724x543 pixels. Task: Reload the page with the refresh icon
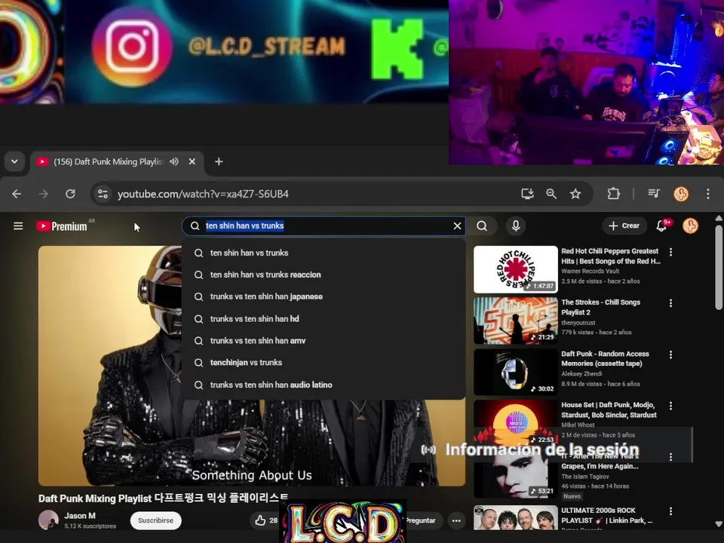pos(70,194)
